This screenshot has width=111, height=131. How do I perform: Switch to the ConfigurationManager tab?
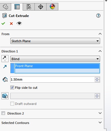pyautogui.click(x=29, y=7)
